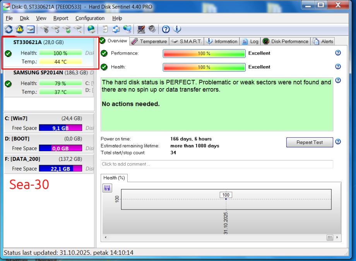The image size is (356, 261).
Task: Click the network globe monitor toolbar icon
Action: tap(127, 29)
